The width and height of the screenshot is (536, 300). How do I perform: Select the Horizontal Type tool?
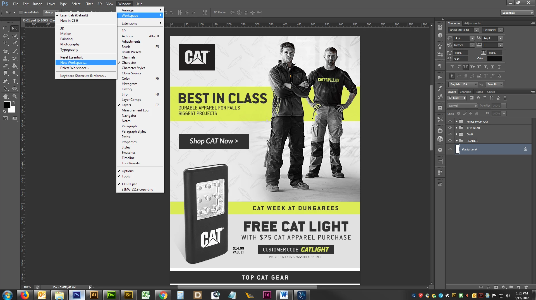coord(15,81)
